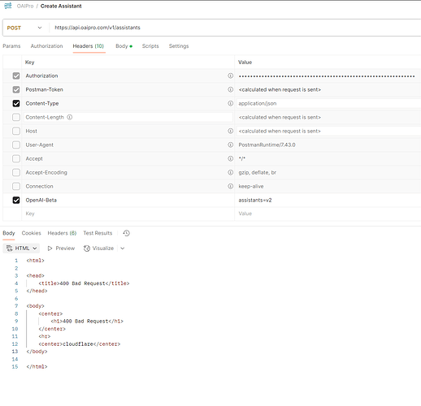Screen dimensions: 421x406
Task: Select the Headers (10) request tab
Action: pos(89,46)
